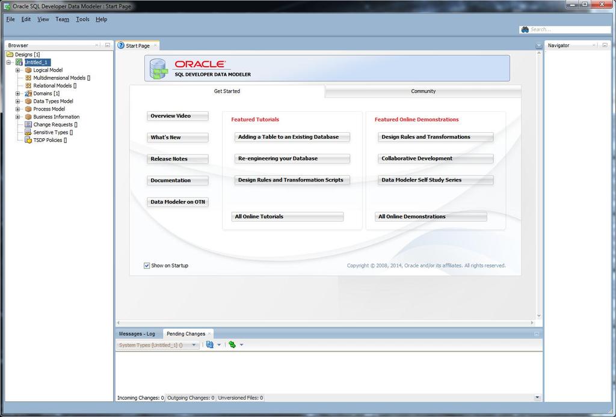Image resolution: width=616 pixels, height=417 pixels.
Task: Open Release Notes
Action: click(x=177, y=159)
